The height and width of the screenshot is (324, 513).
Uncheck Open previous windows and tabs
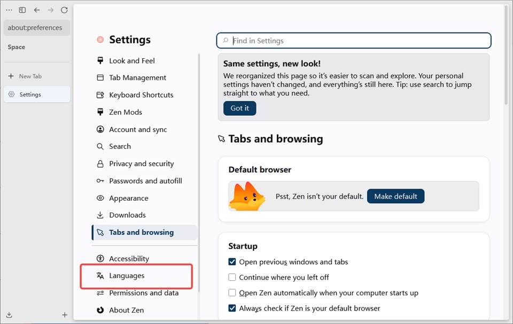pos(232,262)
